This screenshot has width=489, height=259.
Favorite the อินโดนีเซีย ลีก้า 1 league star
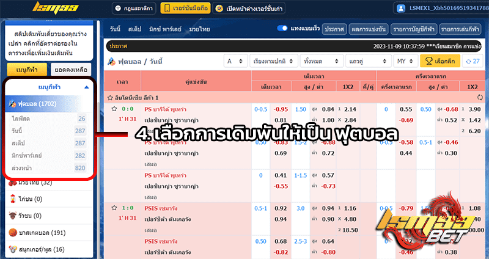[110, 98]
